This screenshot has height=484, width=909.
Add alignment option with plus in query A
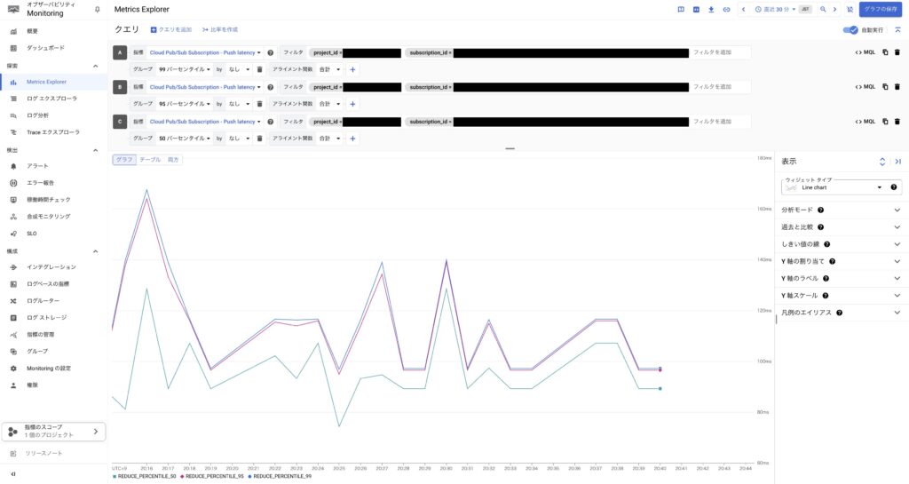352,69
